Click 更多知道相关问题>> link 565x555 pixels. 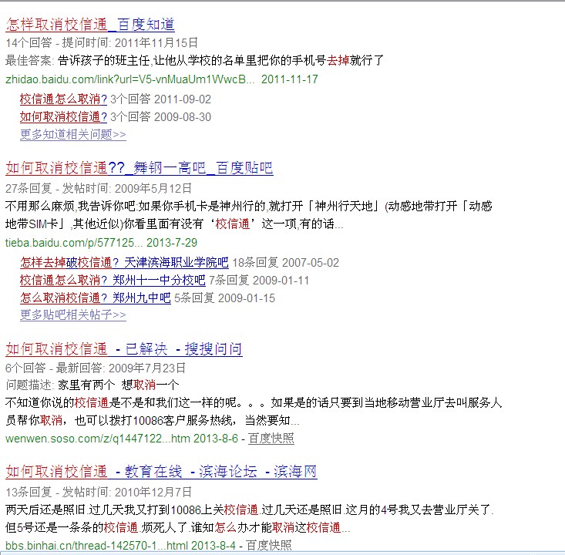(73, 135)
